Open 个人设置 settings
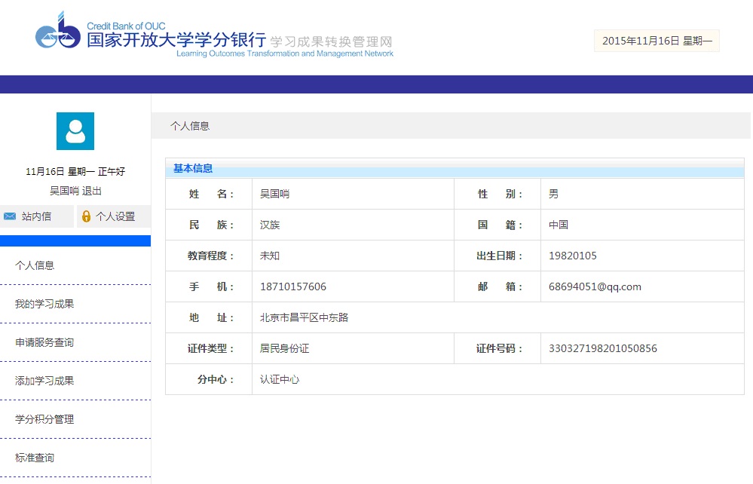 pos(115,216)
